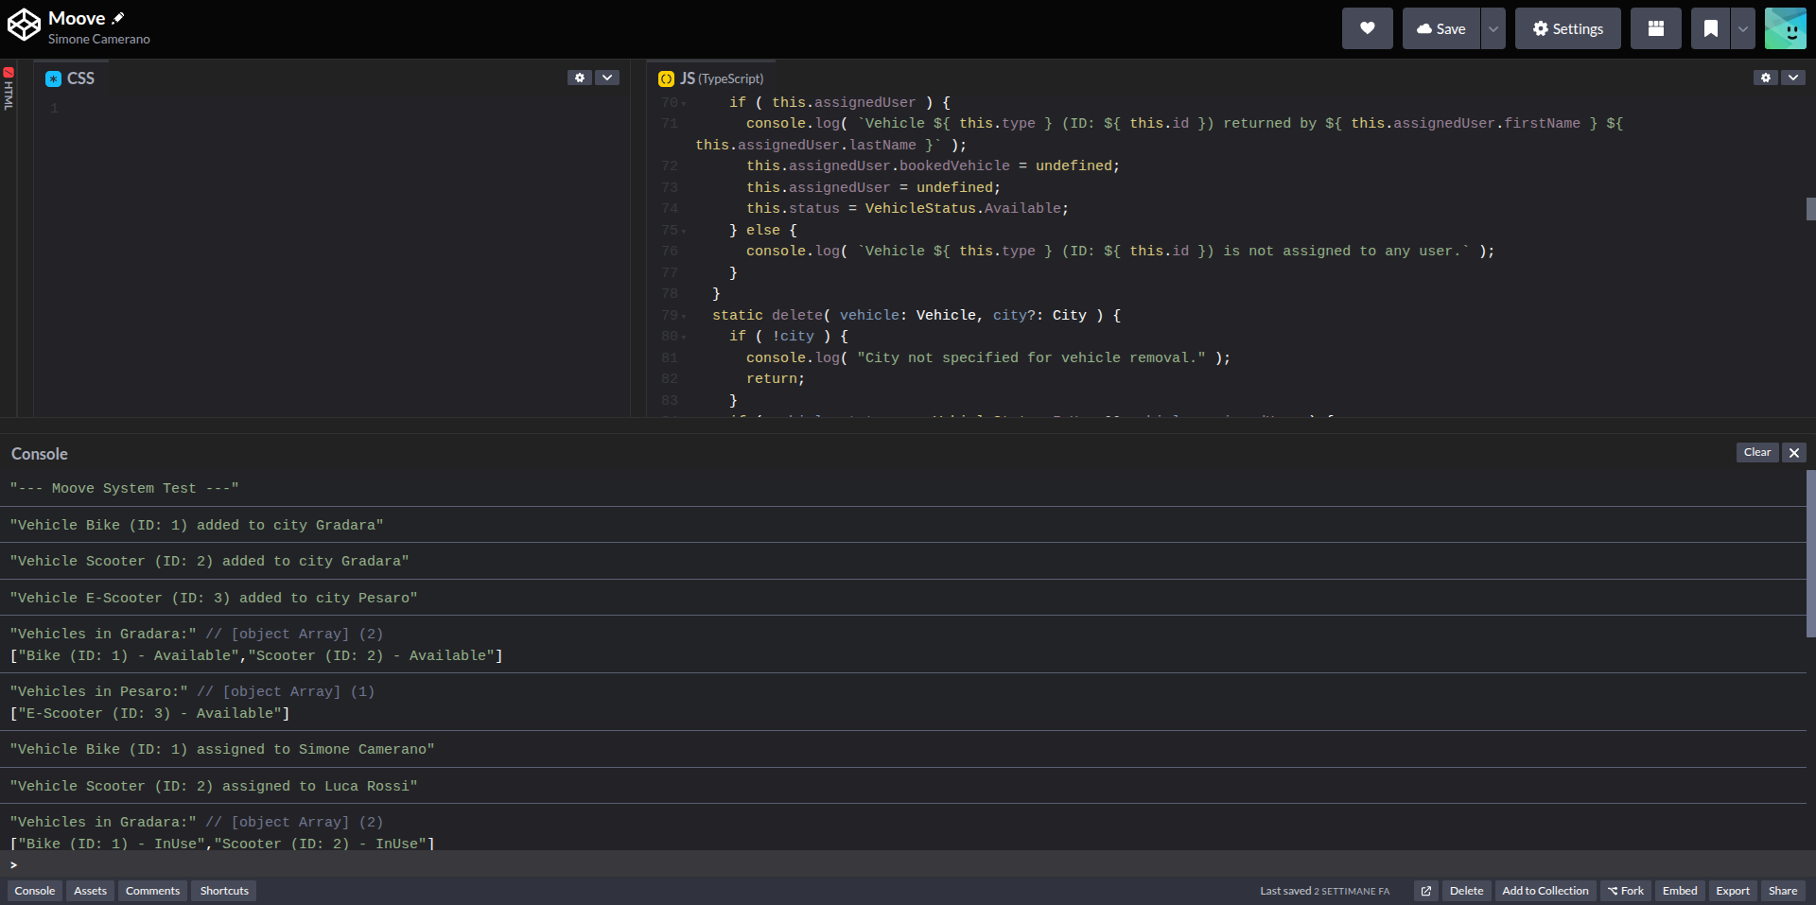This screenshot has width=1816, height=905.
Task: Click the console panel vertical scrollbar
Action: coord(1810,554)
